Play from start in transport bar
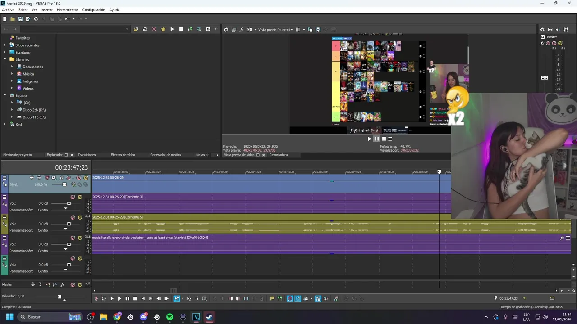Screen dimensions: 577x324 (x=112, y=298)
